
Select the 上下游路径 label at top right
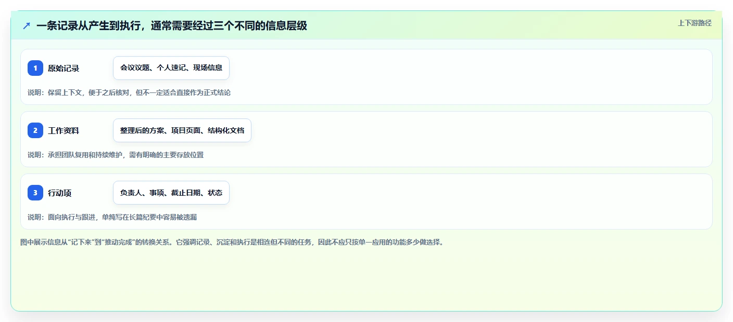[694, 23]
